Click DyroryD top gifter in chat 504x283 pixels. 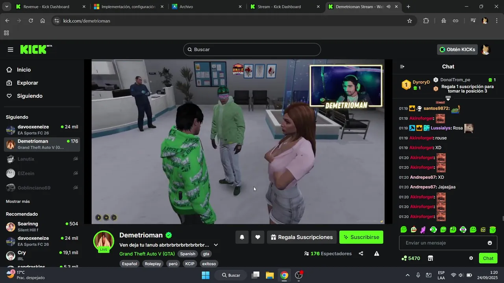tap(416, 85)
